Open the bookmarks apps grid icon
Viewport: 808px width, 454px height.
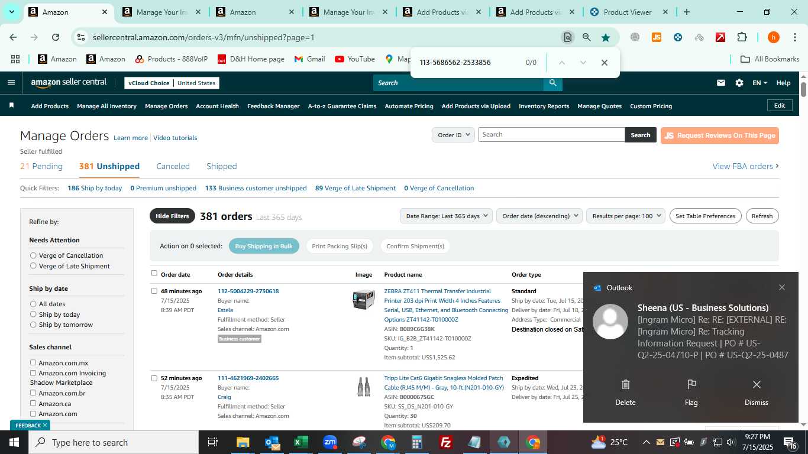pos(15,59)
